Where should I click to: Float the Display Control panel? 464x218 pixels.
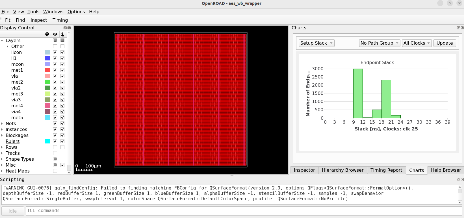pos(65,28)
